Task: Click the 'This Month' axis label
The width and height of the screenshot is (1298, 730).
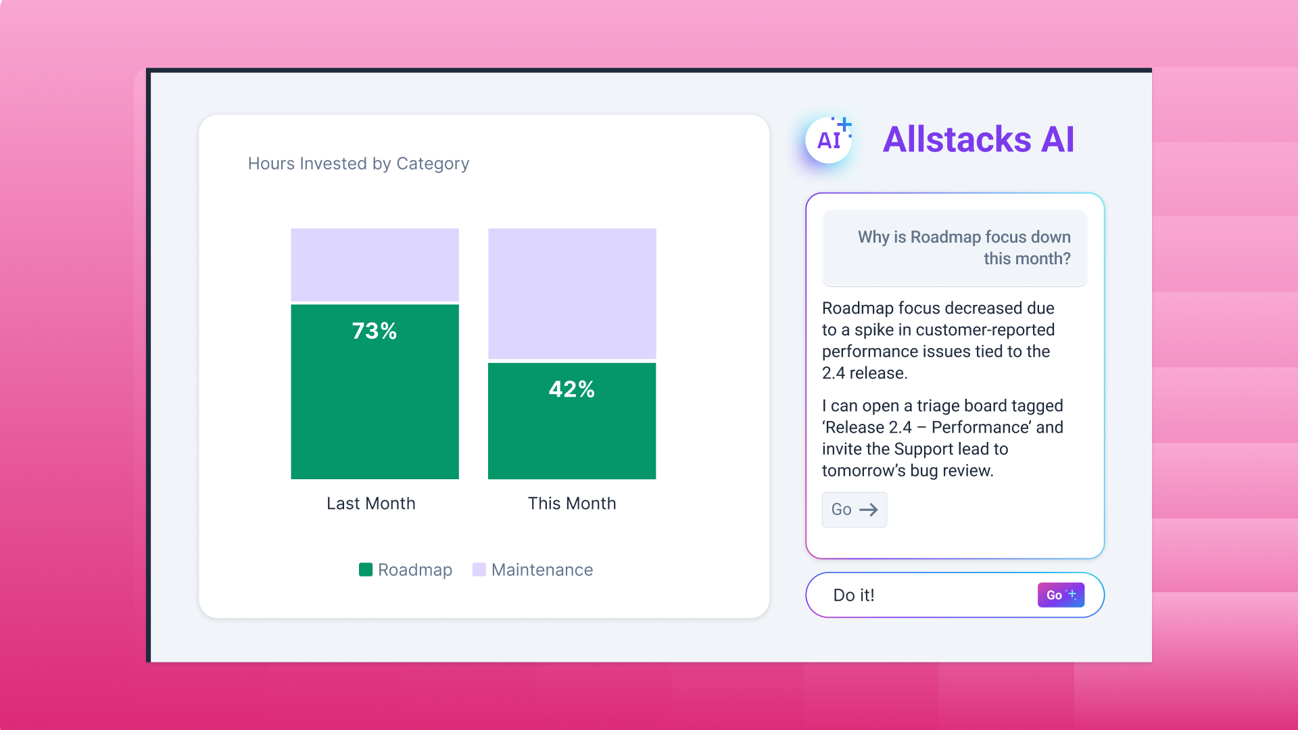Action: pyautogui.click(x=572, y=504)
